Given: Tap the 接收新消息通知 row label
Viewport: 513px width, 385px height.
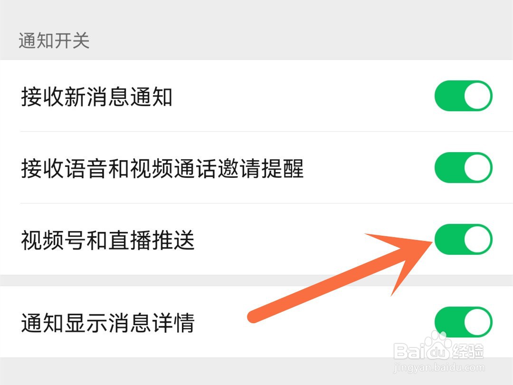Looking at the screenshot, I should (x=96, y=96).
